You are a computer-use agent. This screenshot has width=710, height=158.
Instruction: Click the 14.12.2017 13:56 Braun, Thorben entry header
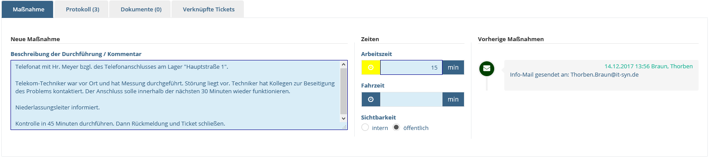click(x=649, y=66)
